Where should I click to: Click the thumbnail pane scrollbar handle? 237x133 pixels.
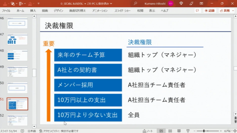point(34,73)
